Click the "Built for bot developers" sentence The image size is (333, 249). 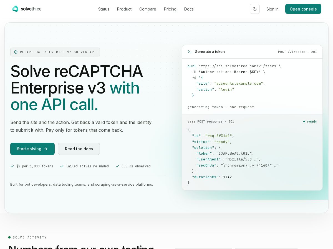coord(82,184)
